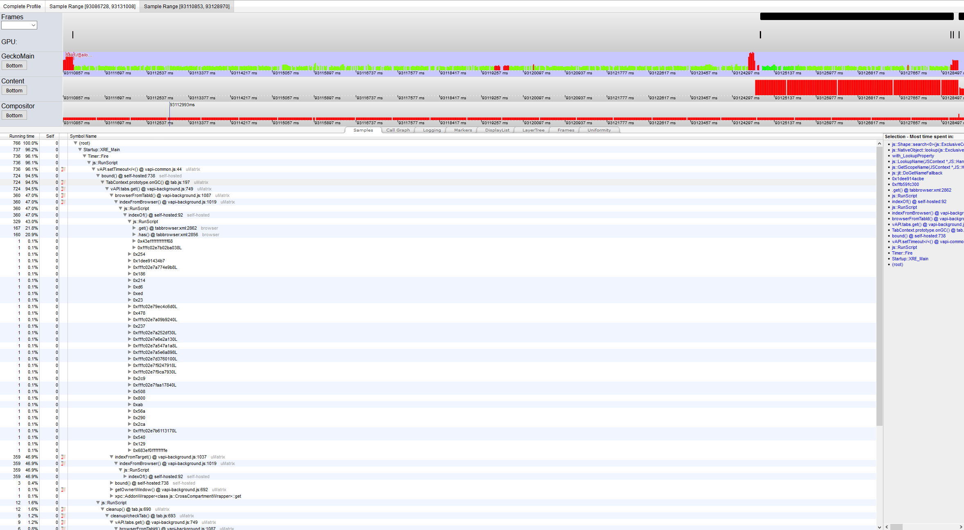Expand the 0x43effffffffff68 node
Screen dimensions: 964x530
coord(134,241)
